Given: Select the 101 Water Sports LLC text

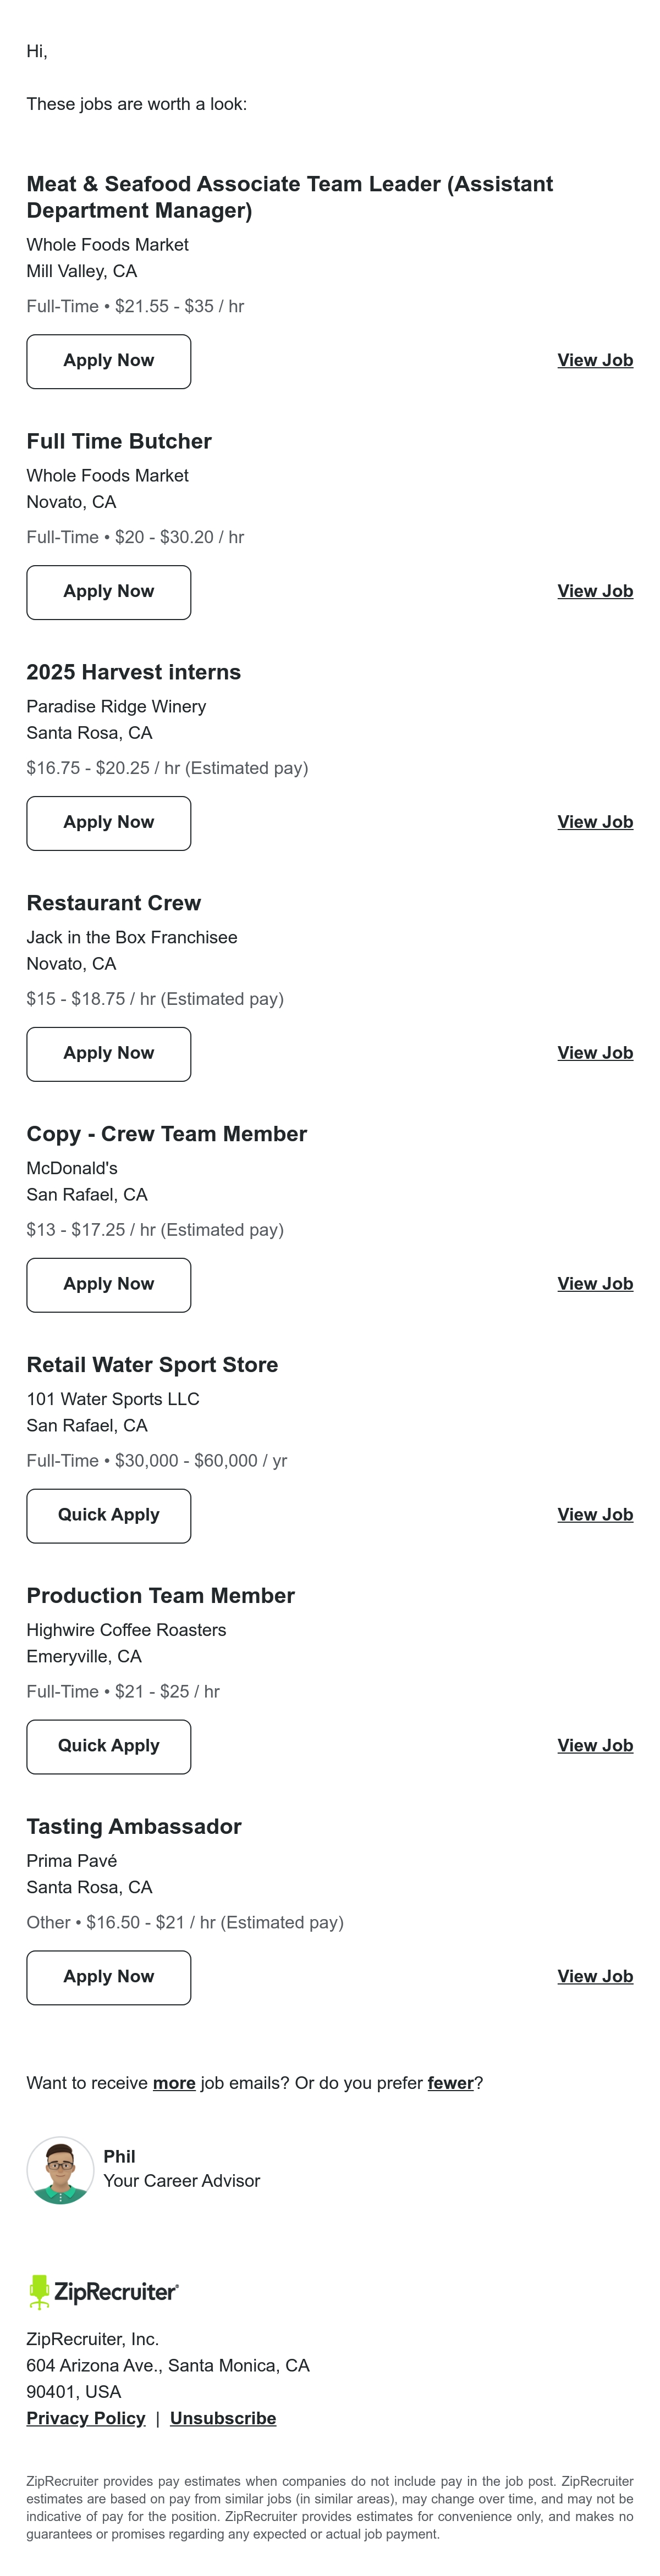Looking at the screenshot, I should (x=113, y=1400).
